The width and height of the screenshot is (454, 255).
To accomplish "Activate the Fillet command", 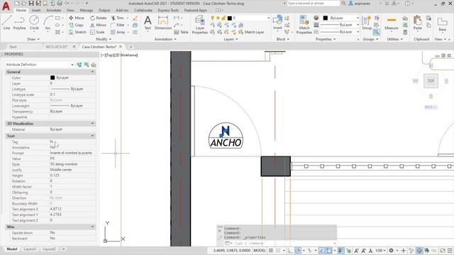I will (118, 25).
